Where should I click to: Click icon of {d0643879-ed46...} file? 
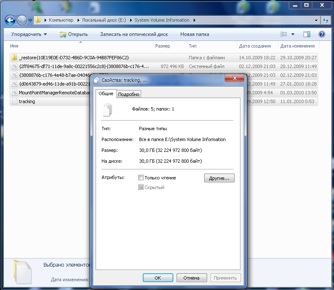(x=15, y=84)
